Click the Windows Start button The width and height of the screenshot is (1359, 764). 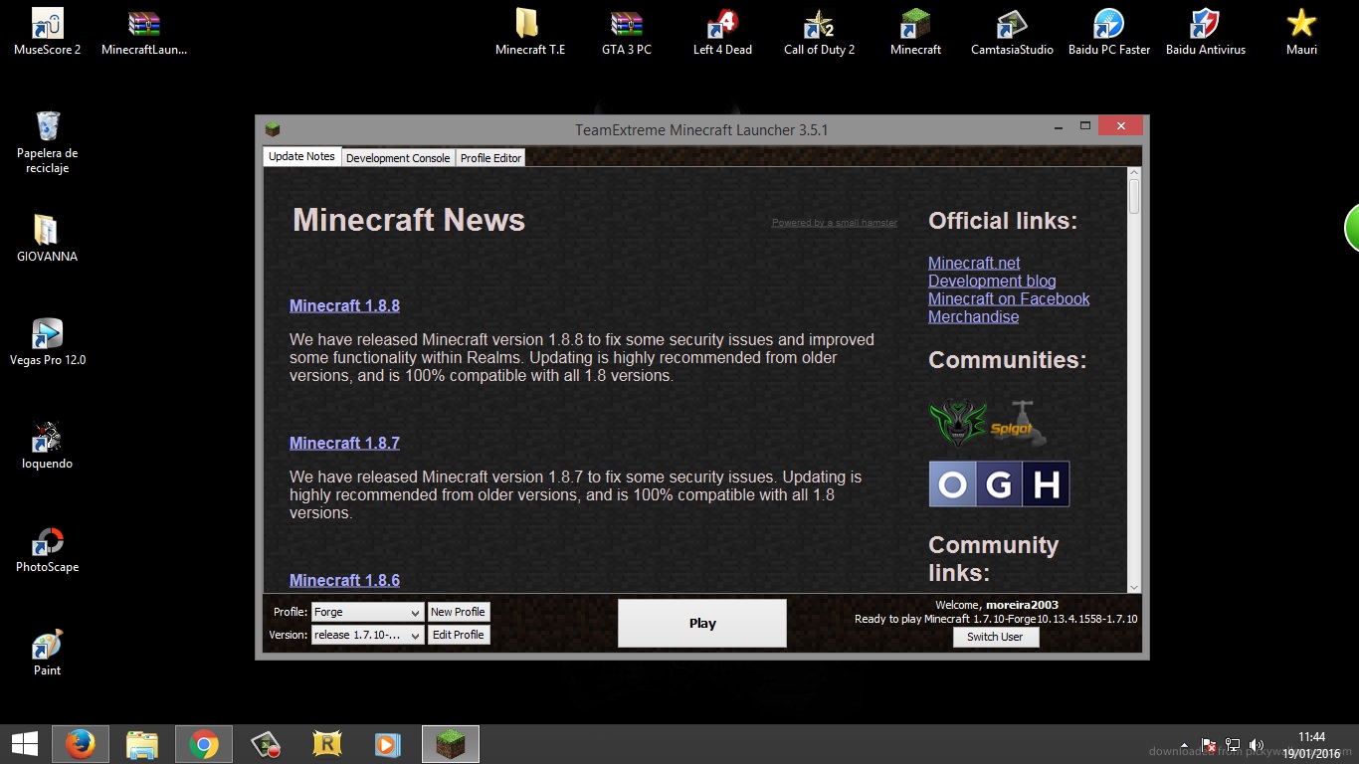point(24,744)
